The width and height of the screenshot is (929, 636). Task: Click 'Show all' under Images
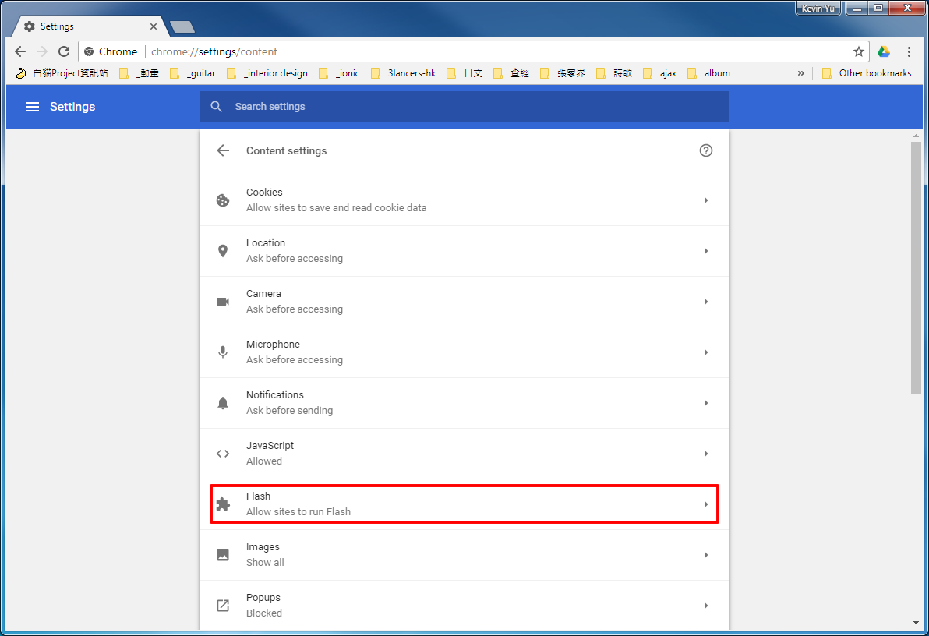point(265,563)
